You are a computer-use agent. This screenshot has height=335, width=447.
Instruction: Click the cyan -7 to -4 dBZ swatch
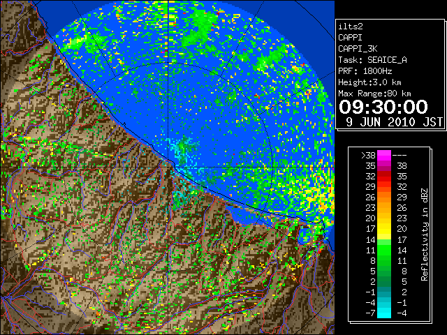[384, 313]
